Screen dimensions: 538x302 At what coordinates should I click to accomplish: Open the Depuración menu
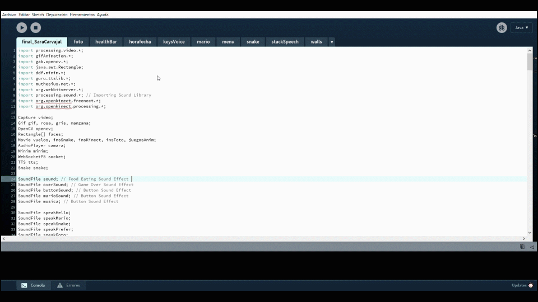pos(57,15)
